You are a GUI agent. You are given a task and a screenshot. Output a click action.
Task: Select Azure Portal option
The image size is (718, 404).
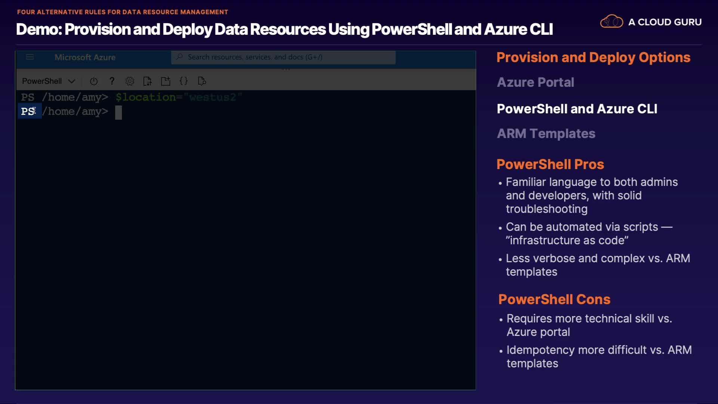pos(535,82)
